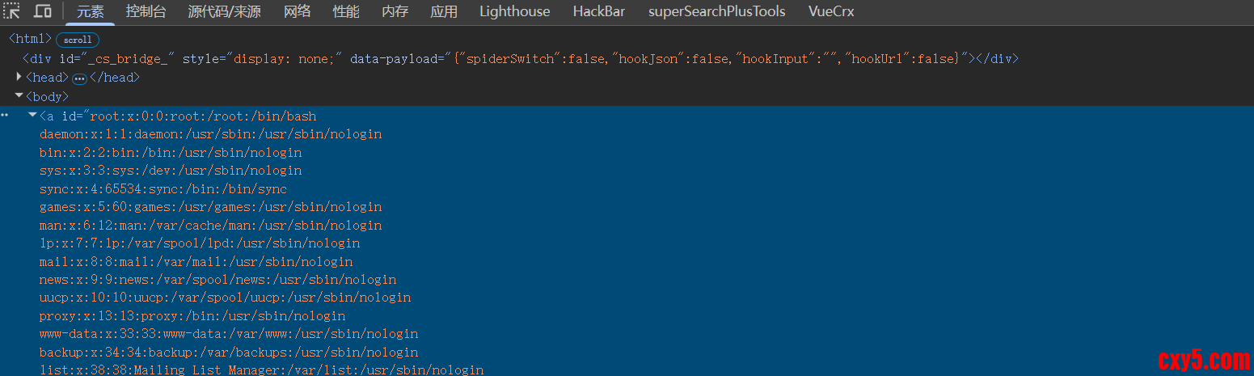Screen dimensions: 1254x376
Task: Select the VueCrx tab
Action: pos(830,11)
